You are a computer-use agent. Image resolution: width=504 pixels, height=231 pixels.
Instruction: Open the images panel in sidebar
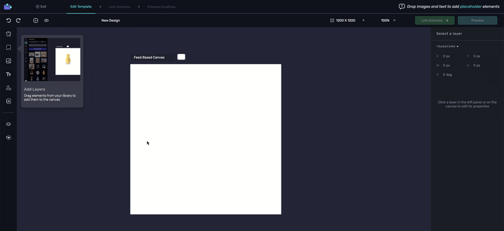9,61
